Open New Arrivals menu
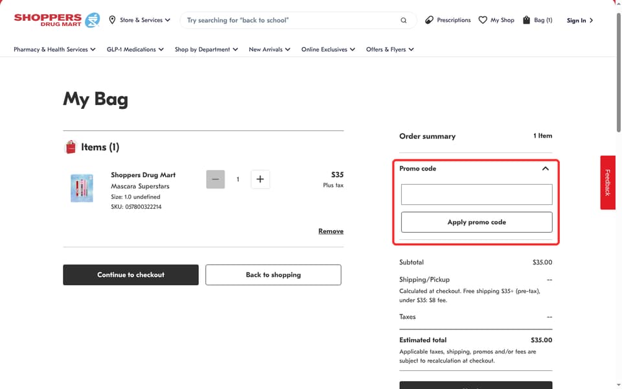Screen dimensions: 622x389 pyautogui.click(x=270, y=49)
